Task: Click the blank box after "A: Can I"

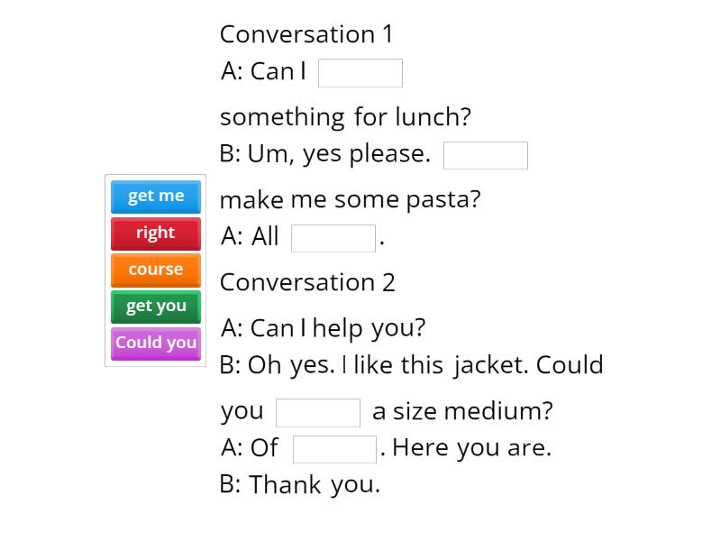Action: coord(360,73)
